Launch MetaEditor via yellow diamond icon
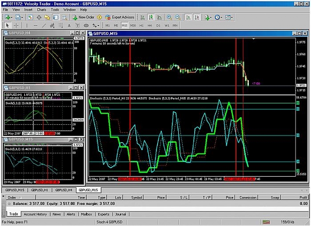This screenshot has width=311, height=226. (100, 17)
